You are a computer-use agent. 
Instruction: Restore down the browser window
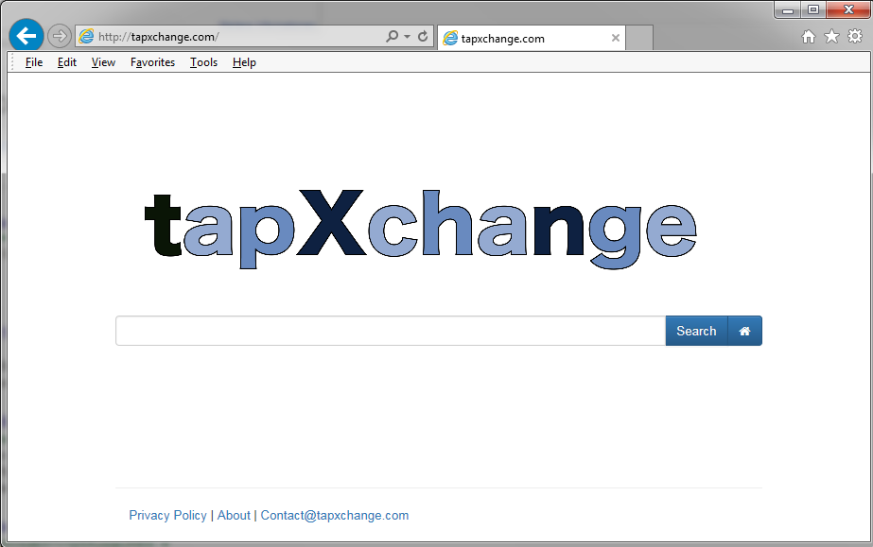813,10
